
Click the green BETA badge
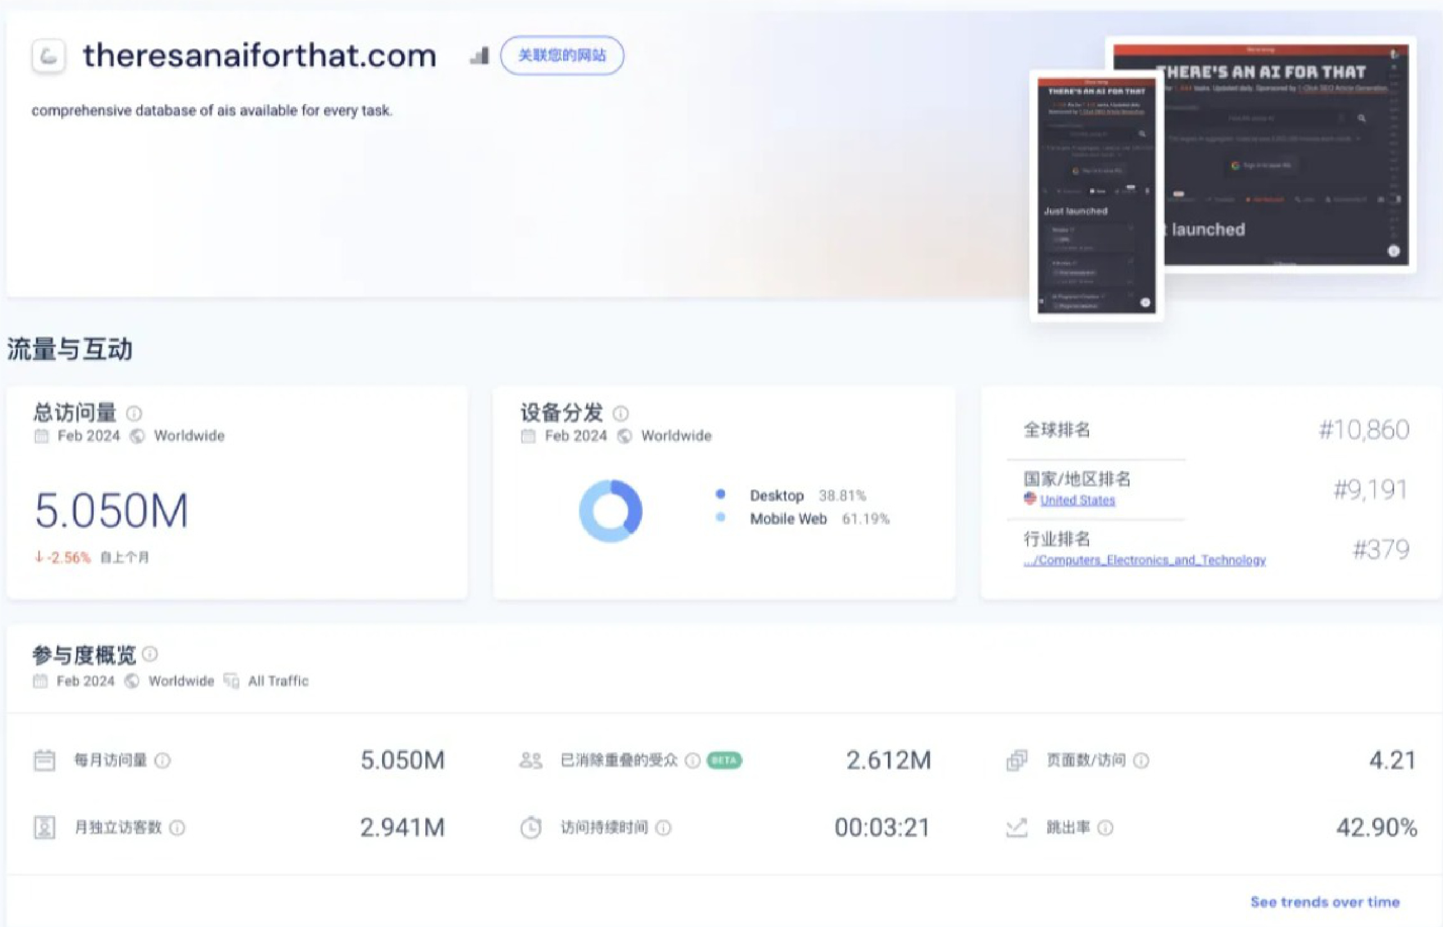coord(724,761)
